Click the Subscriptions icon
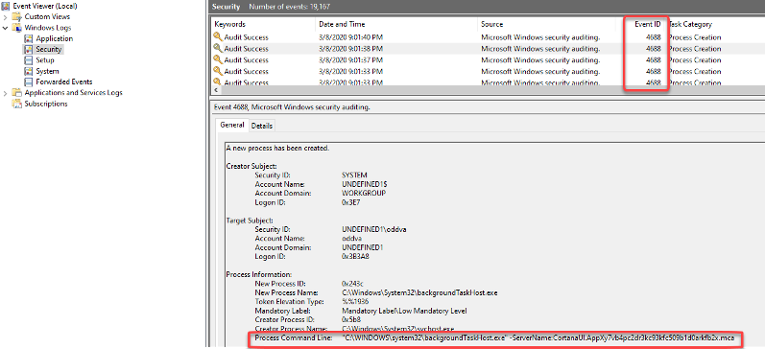This screenshot has height=349, width=765. pyautogui.click(x=17, y=104)
